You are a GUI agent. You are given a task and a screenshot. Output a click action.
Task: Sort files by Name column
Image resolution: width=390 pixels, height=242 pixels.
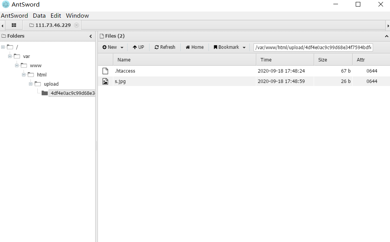click(185, 60)
